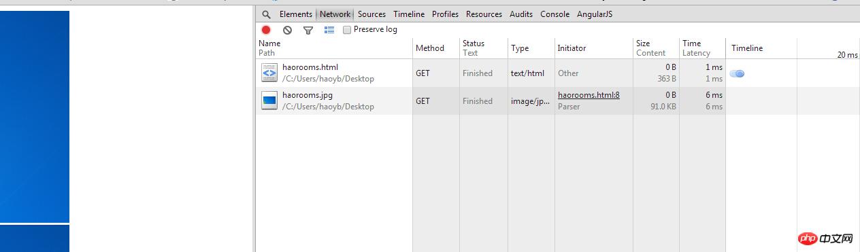
Task: Click the Timeline column header
Action: point(747,48)
